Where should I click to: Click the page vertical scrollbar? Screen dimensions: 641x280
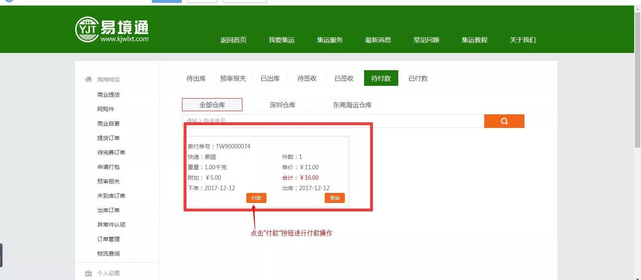point(637,80)
